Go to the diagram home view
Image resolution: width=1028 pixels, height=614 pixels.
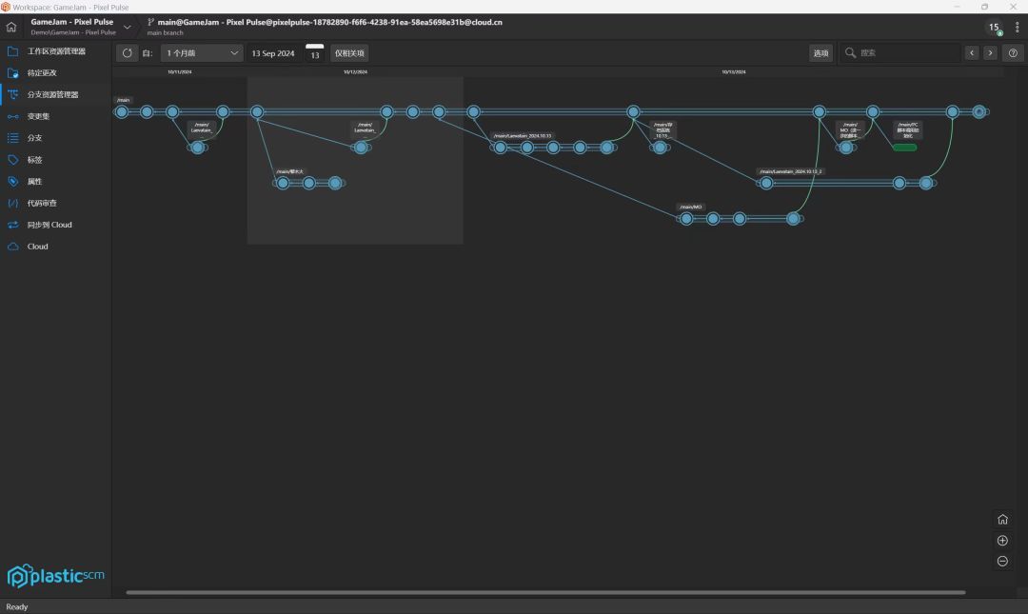click(1002, 520)
